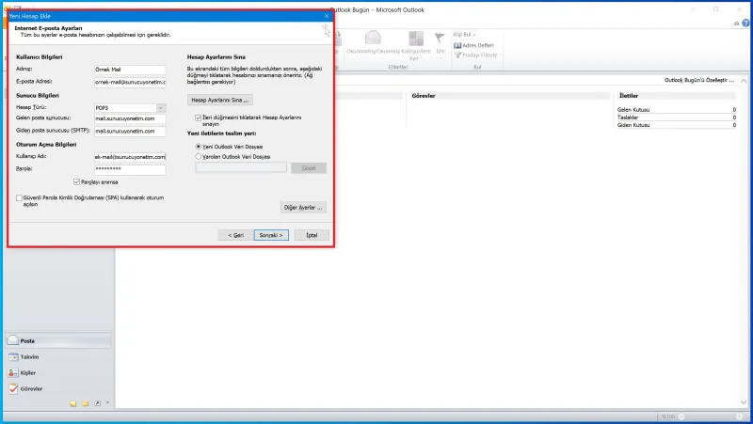Image resolution: width=753 pixels, height=424 pixels.
Task: Open the Kategorilere Ayır dropdown arrow
Action: tap(421, 58)
